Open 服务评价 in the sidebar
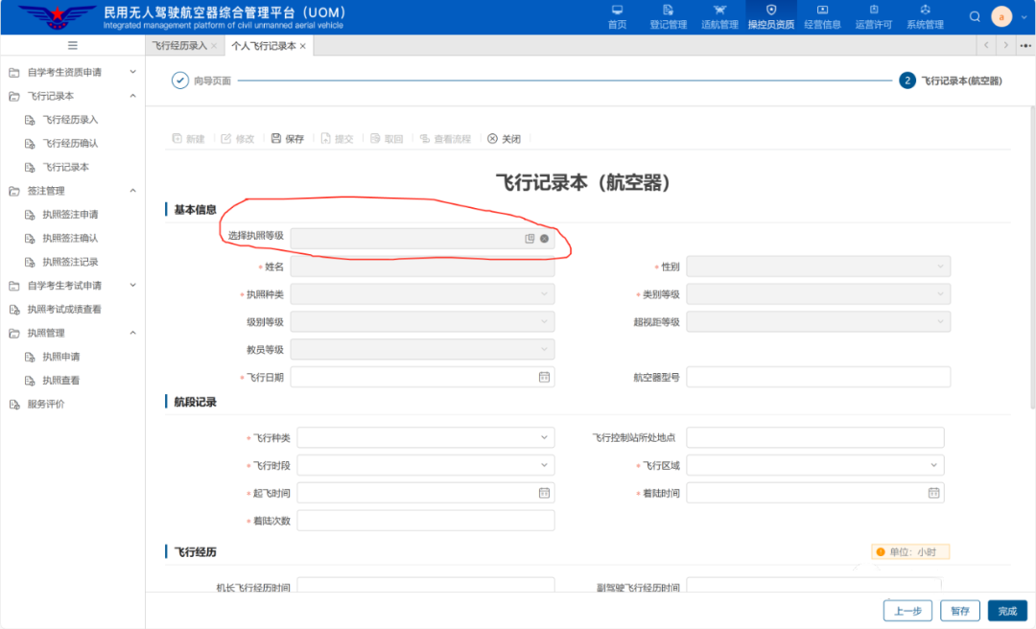1036x629 pixels. point(46,405)
